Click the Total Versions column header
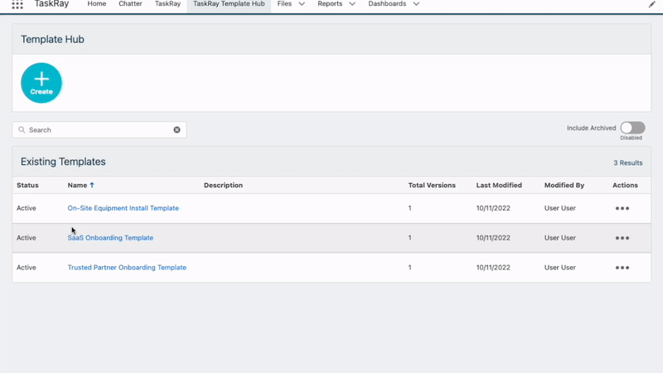Screen dimensions: 663x373 pyautogui.click(x=432, y=185)
